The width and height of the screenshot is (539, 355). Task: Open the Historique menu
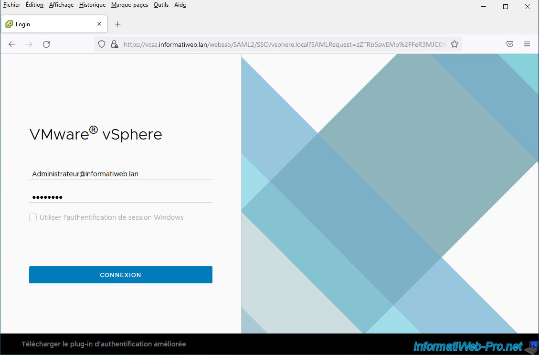[92, 5]
